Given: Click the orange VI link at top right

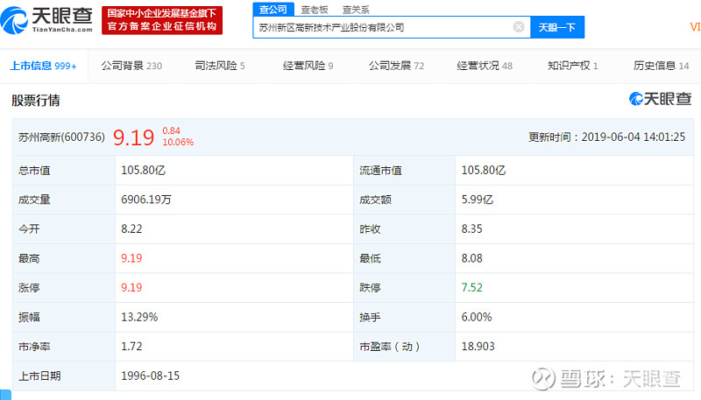Looking at the screenshot, I should [695, 27].
